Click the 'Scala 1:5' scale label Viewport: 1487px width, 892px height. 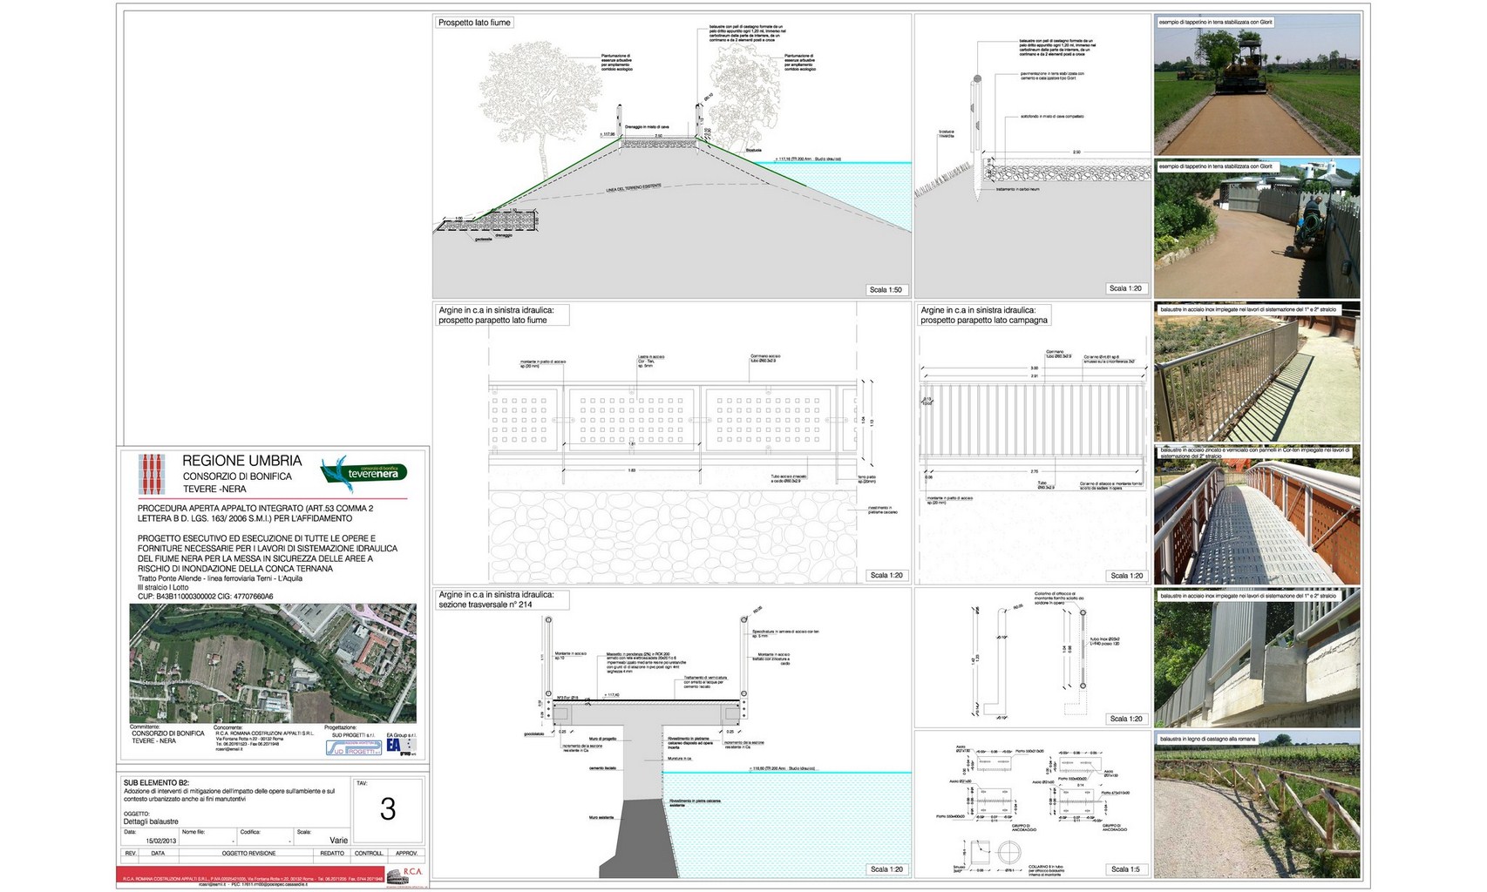1125,869
